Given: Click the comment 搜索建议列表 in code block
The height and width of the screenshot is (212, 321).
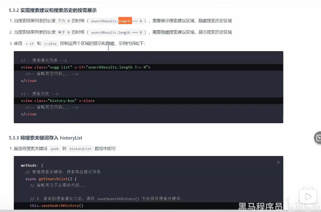Looking at the screenshot, I should [x=44, y=60].
